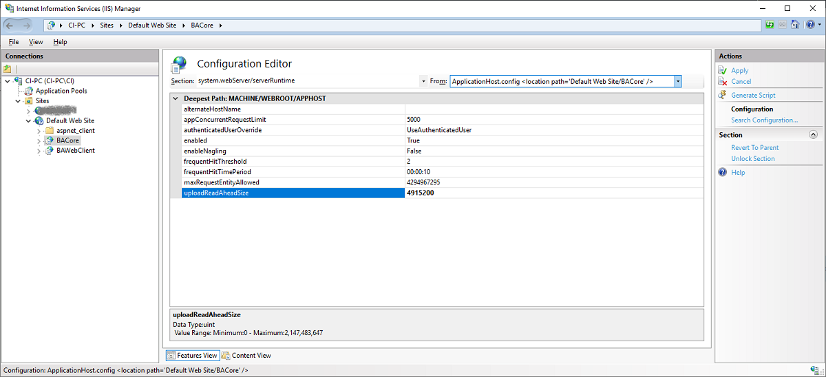Open the Section path dropdown arrow

point(423,81)
